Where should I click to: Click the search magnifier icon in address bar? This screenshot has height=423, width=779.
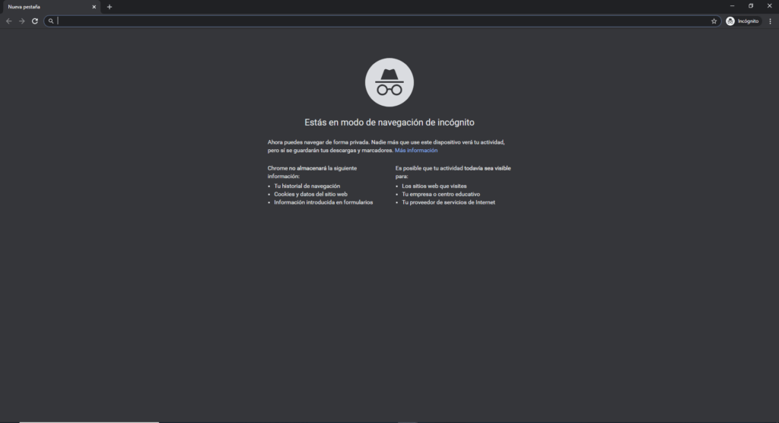point(51,21)
